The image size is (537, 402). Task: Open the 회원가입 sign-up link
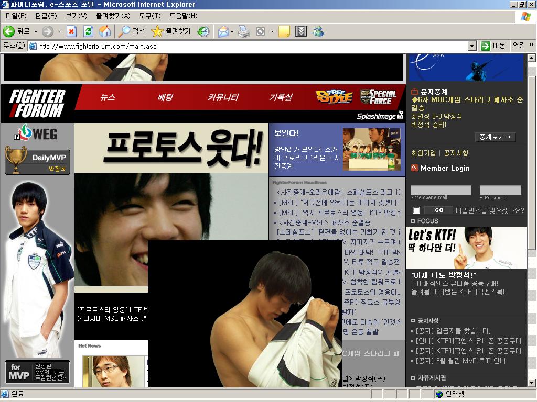tap(423, 153)
